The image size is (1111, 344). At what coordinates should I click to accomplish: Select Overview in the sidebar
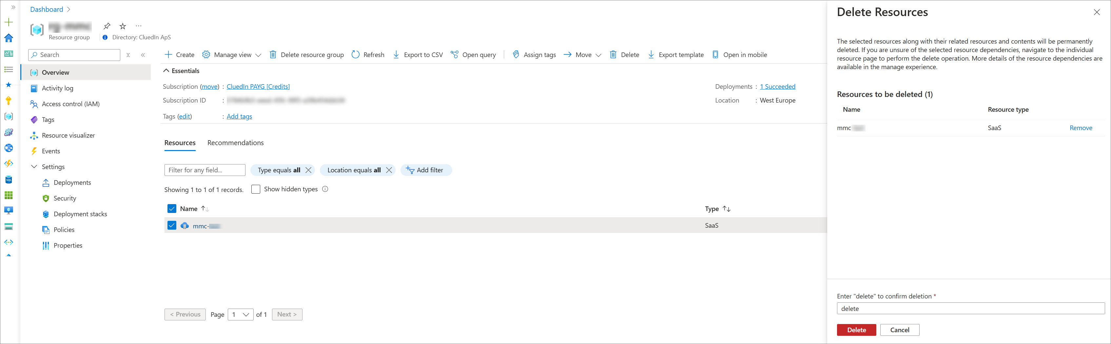(86, 72)
